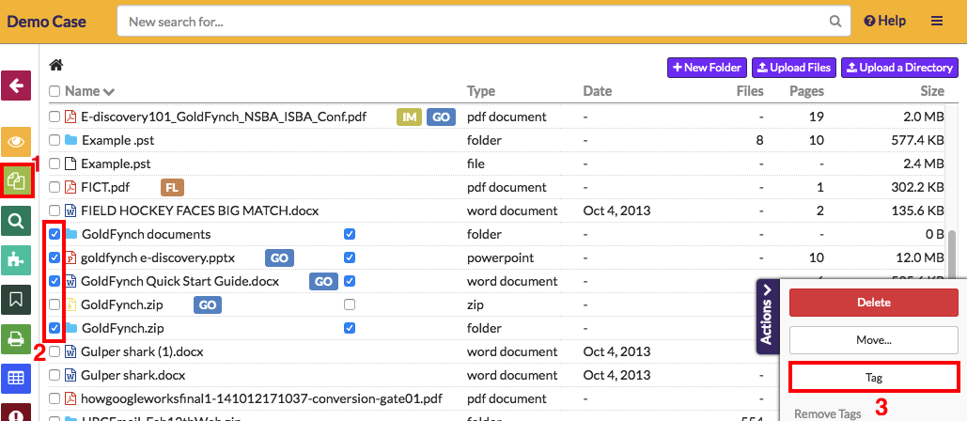Viewport: 967px width, 421px height.
Task: Click the Demo Case title
Action: click(x=46, y=22)
